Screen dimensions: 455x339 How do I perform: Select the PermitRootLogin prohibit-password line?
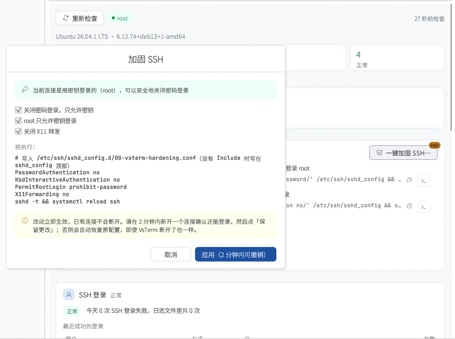[71, 187]
